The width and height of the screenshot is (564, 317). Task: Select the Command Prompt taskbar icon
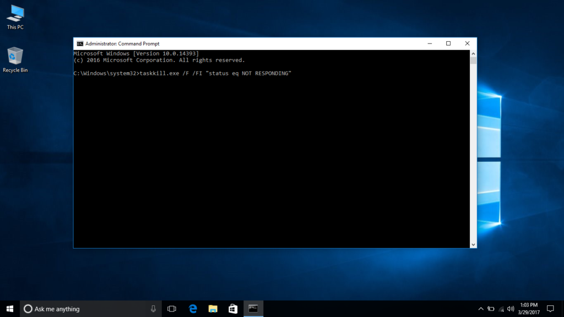[x=253, y=308]
